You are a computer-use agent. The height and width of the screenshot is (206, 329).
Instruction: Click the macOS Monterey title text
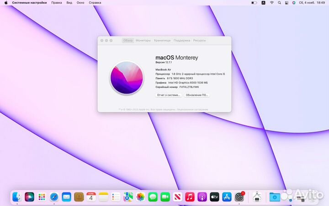[x=177, y=58]
